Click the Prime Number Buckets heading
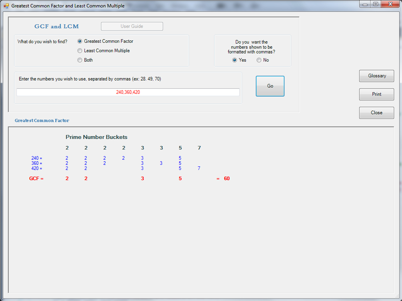Viewport: 402px width, 301px height. pos(96,137)
